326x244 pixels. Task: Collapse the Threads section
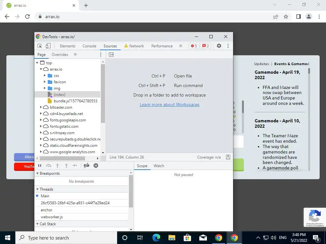38,189
